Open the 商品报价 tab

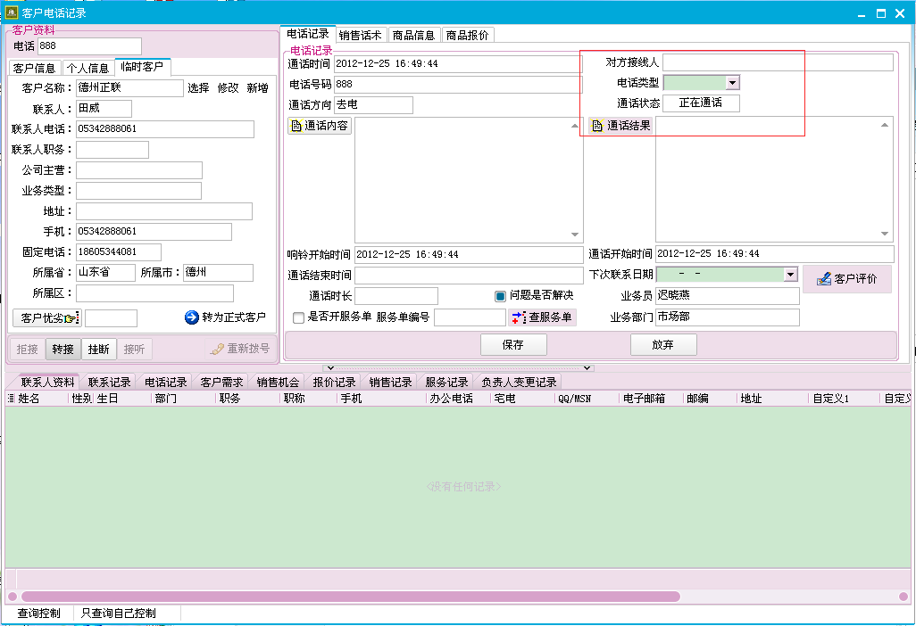click(467, 36)
